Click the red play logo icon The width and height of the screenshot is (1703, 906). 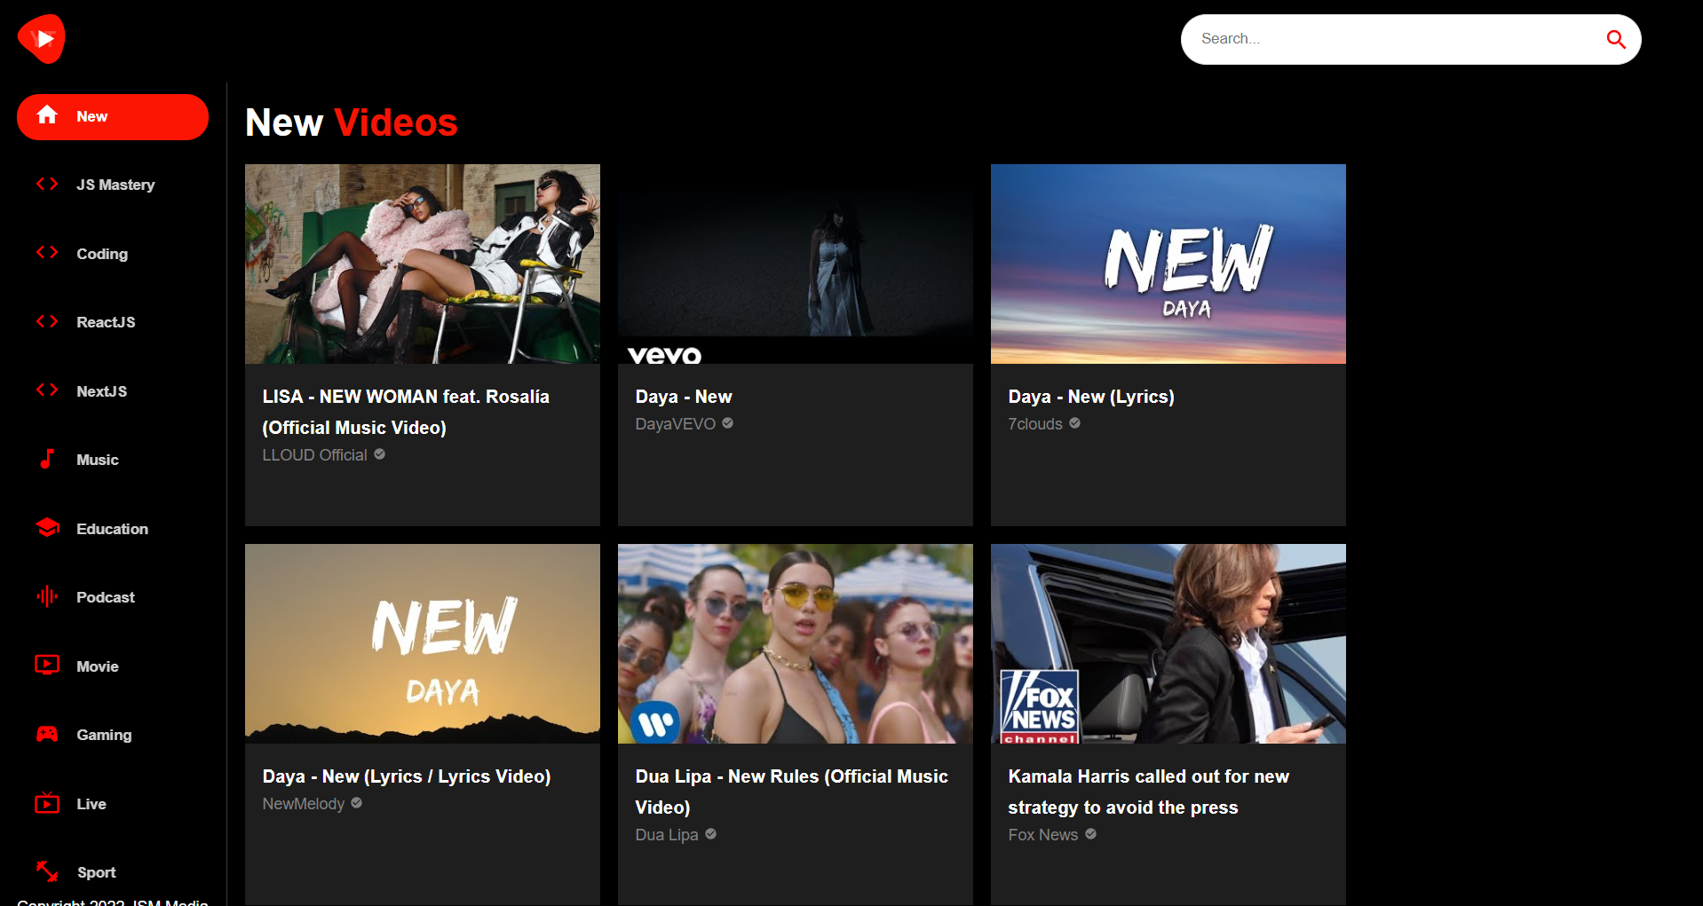(42, 39)
